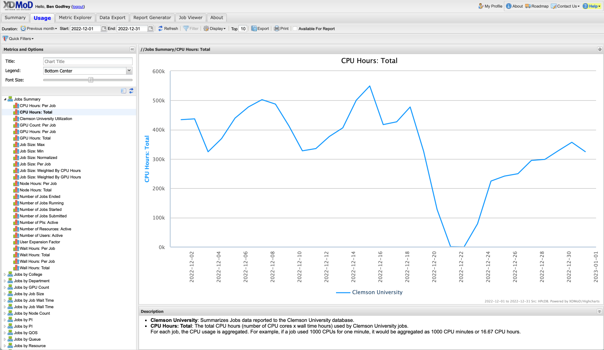
Task: Click the Export chart icon
Action: coord(254,28)
